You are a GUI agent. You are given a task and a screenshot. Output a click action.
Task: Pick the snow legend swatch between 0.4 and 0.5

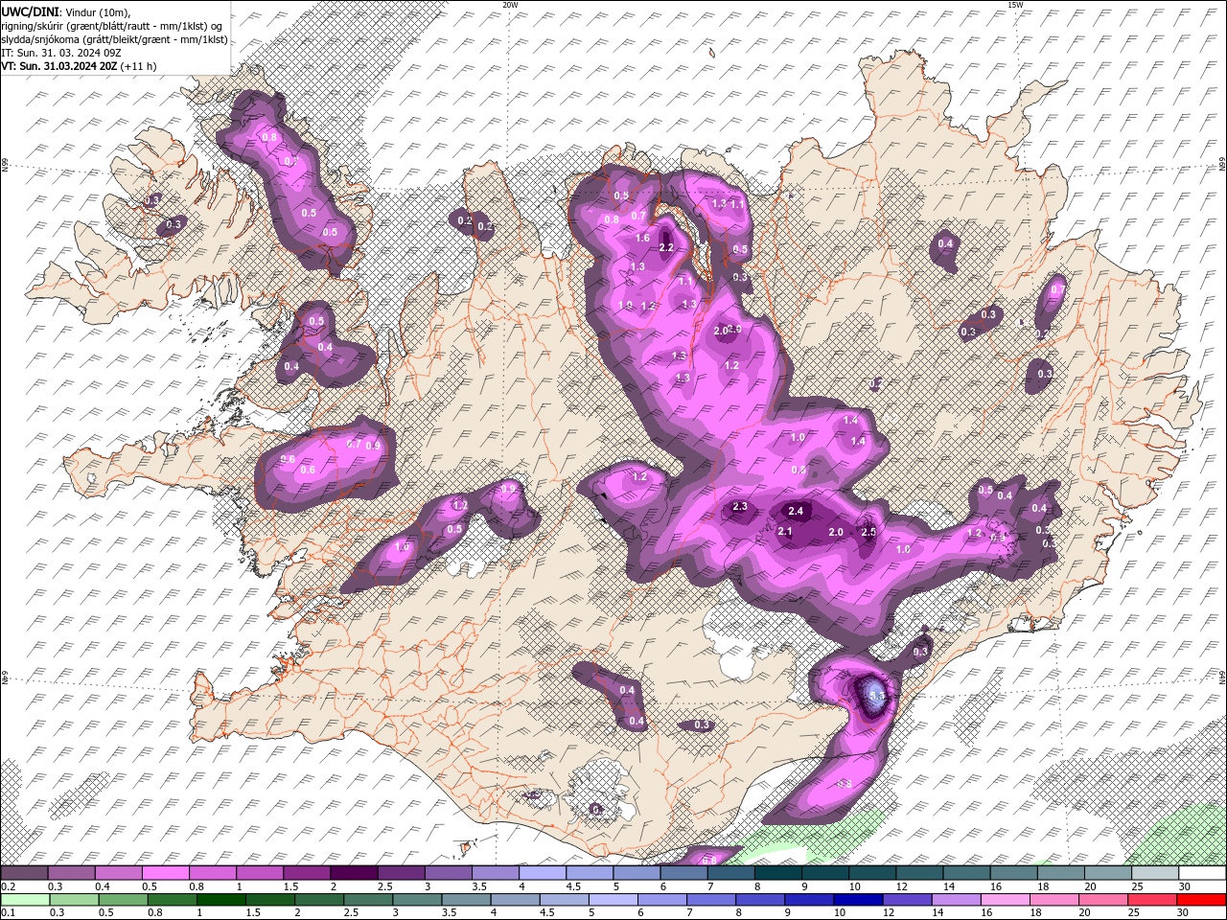coord(118,872)
